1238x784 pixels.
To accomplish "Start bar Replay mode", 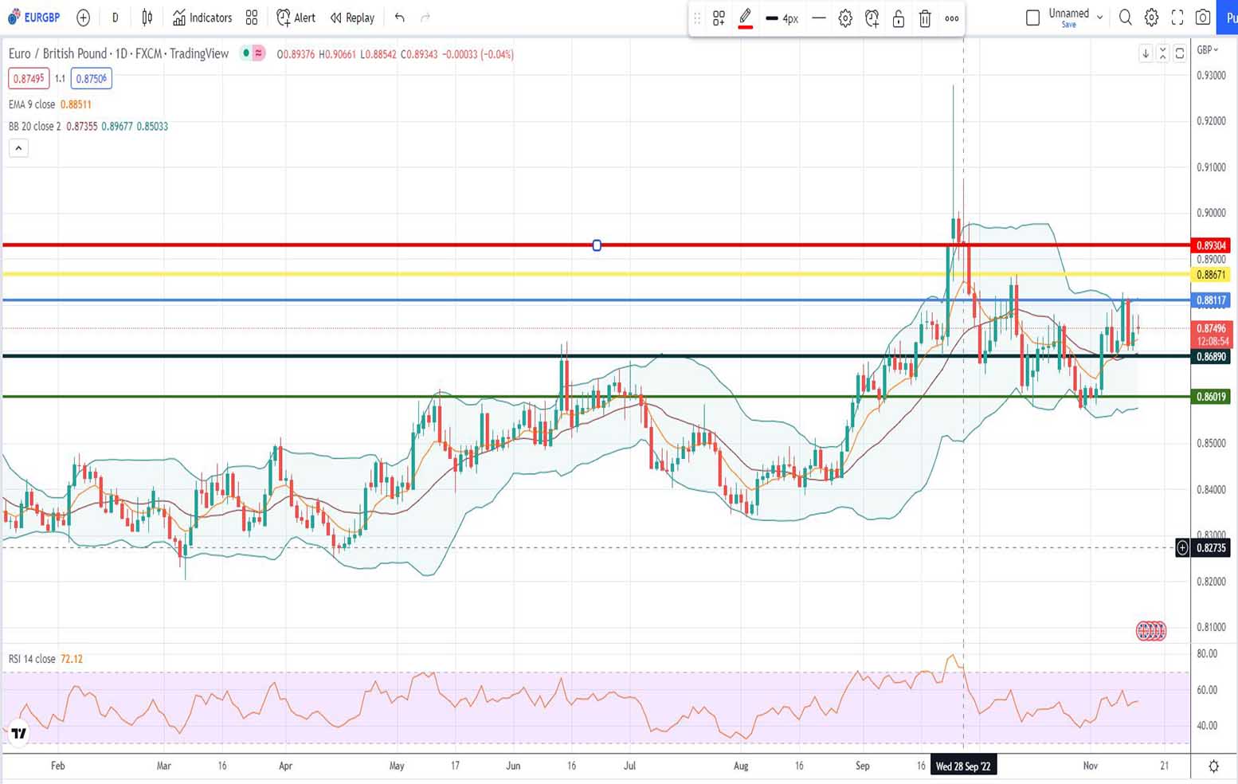I will [x=352, y=18].
